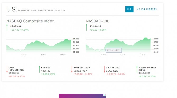The image size is (177, 98).
Task: Open the Russell 2000 index entry
Action: (x=82, y=68)
